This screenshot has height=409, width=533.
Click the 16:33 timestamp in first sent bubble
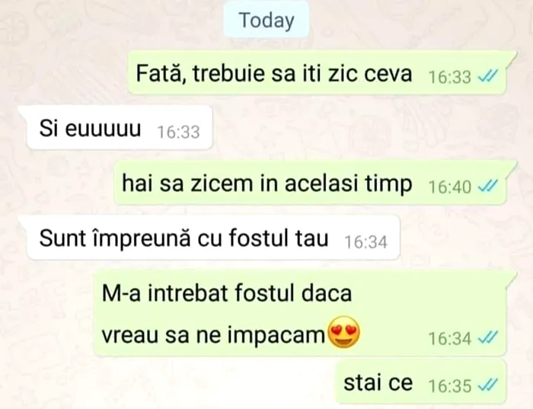(x=450, y=77)
